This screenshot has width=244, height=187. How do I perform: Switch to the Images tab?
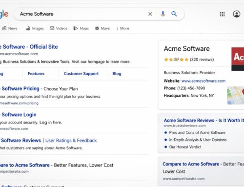[x=35, y=28]
